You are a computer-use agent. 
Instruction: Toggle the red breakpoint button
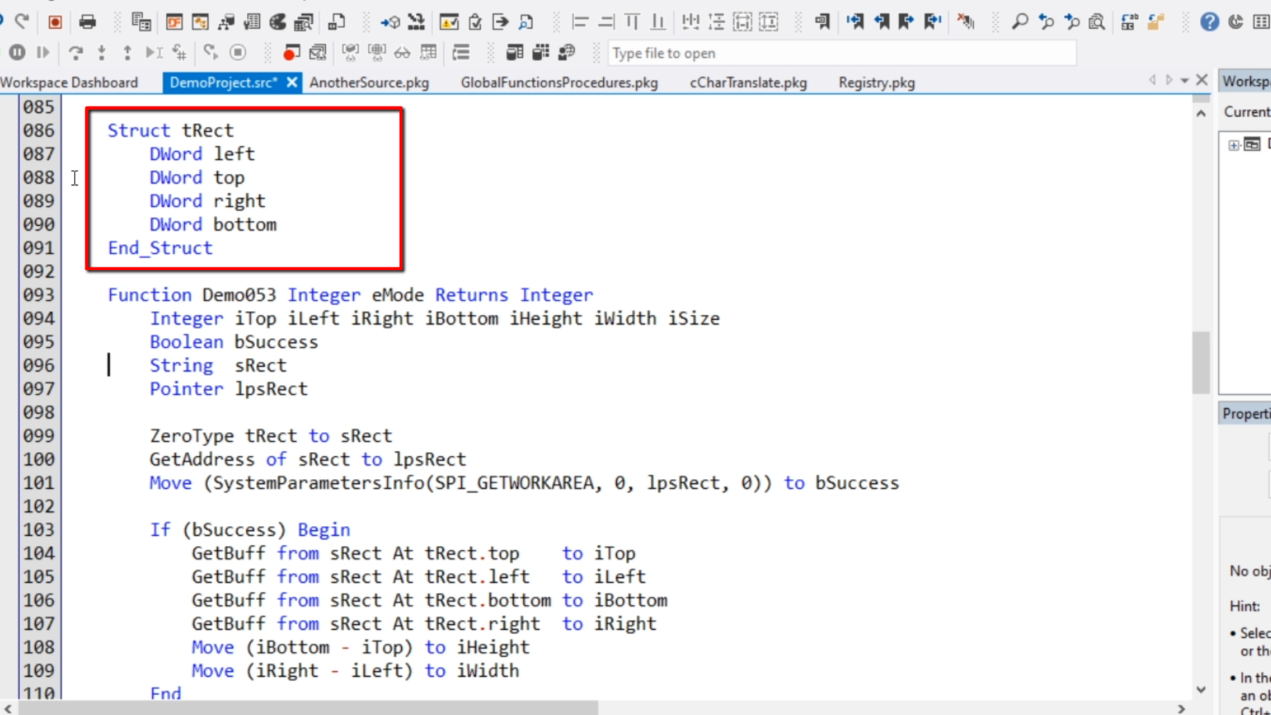[291, 52]
